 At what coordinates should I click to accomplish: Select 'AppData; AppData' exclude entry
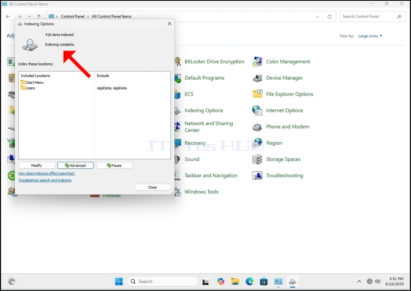(112, 88)
